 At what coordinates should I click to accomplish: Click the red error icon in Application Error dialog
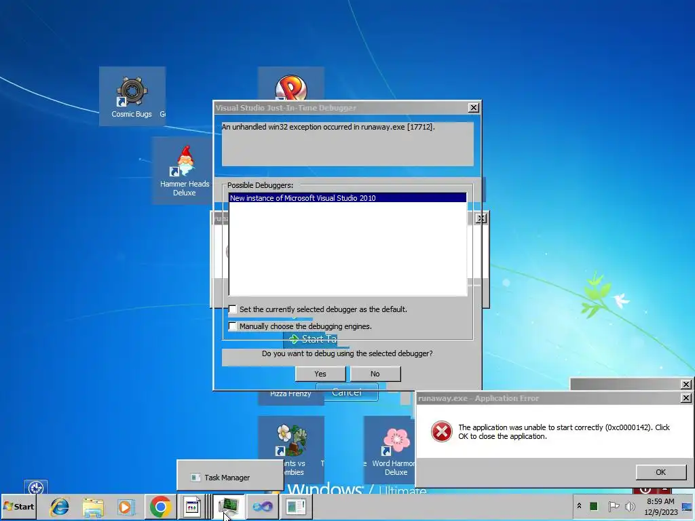441,431
